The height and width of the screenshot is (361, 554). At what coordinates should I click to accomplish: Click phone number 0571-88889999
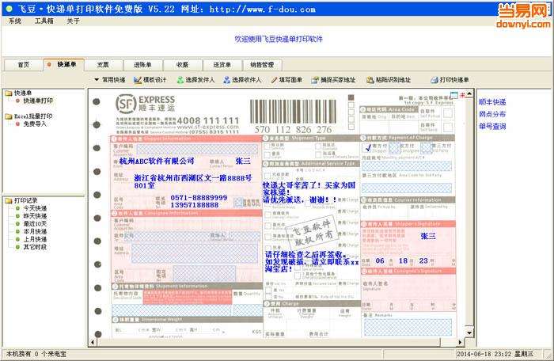pyautogui.click(x=199, y=198)
